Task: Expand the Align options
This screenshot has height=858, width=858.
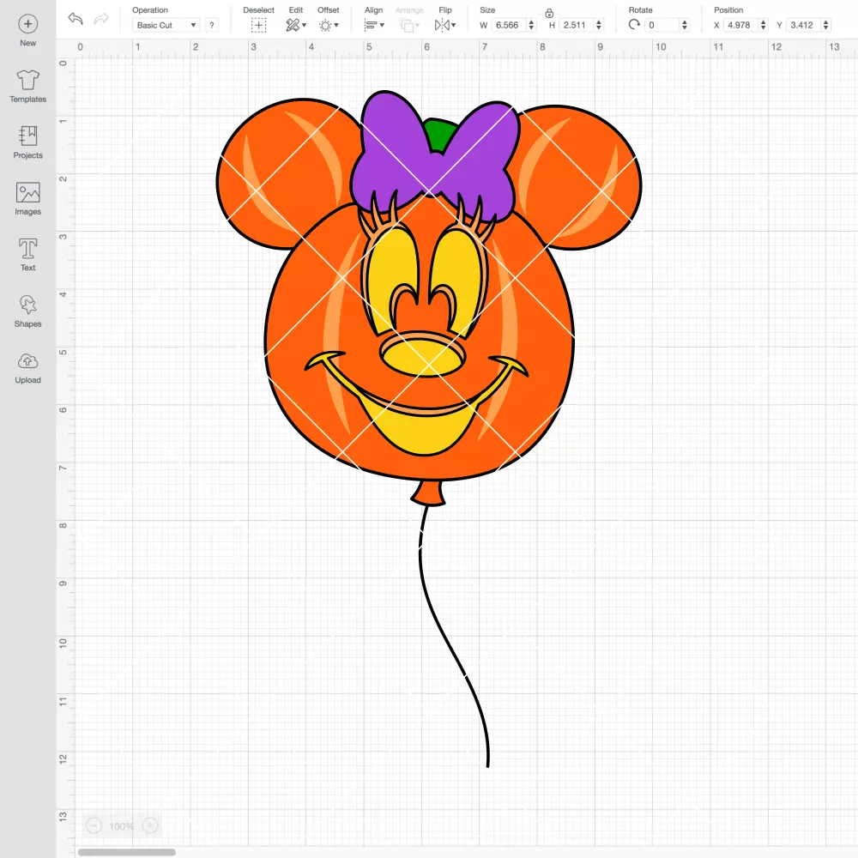Action: pyautogui.click(x=374, y=25)
